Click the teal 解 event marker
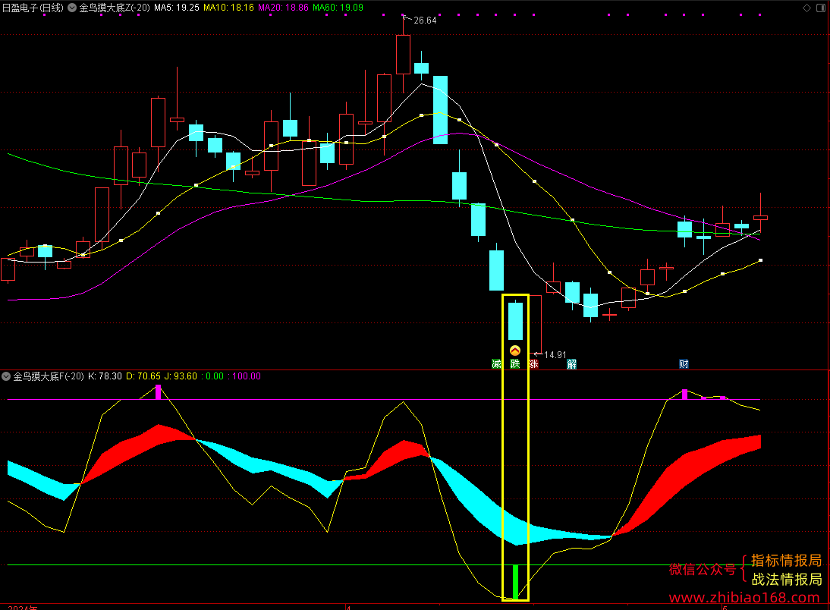The height and width of the screenshot is (610, 830). 572,363
